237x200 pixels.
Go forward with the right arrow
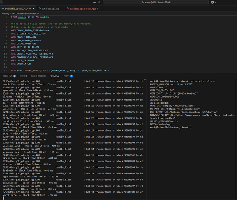pos(99,2)
